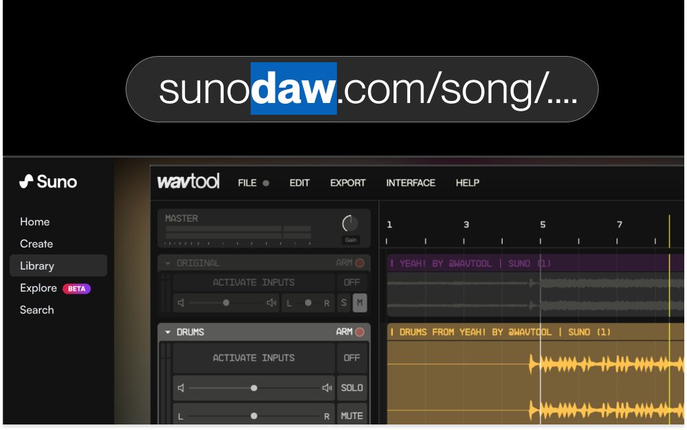The image size is (687, 430).
Task: Click Activate Inputs on Drums track
Action: (x=253, y=358)
